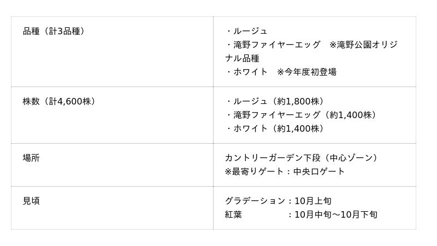Click the 品種（計3品種） row label

point(55,31)
